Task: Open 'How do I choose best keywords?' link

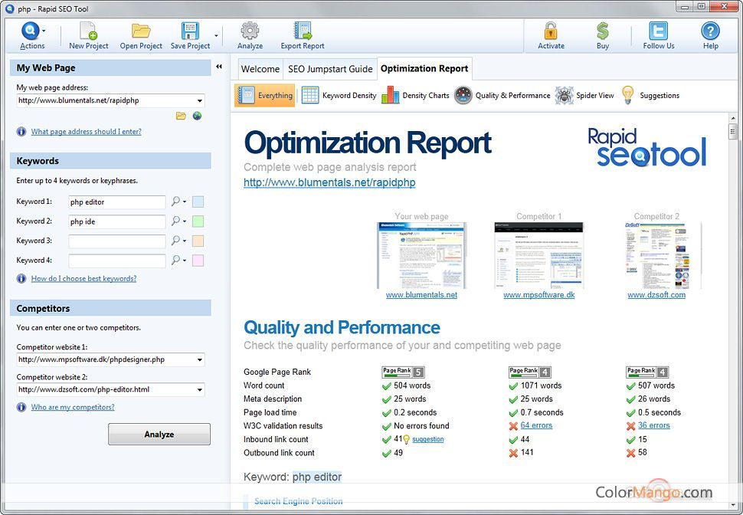Action: click(x=83, y=278)
